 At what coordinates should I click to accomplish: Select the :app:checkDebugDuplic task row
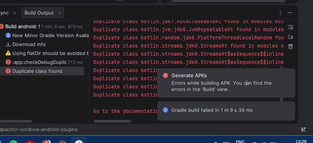point(42,62)
